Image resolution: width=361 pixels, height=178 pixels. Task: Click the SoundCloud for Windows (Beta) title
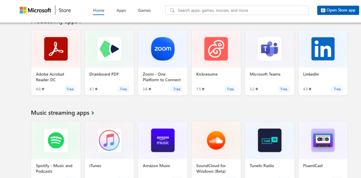click(x=211, y=168)
